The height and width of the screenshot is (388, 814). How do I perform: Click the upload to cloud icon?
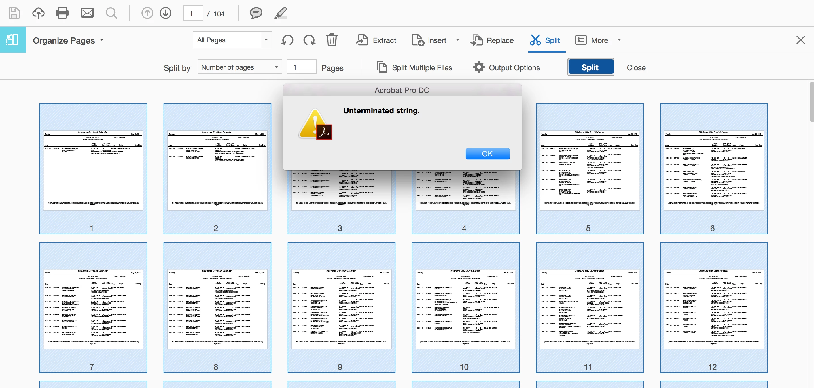(x=38, y=13)
